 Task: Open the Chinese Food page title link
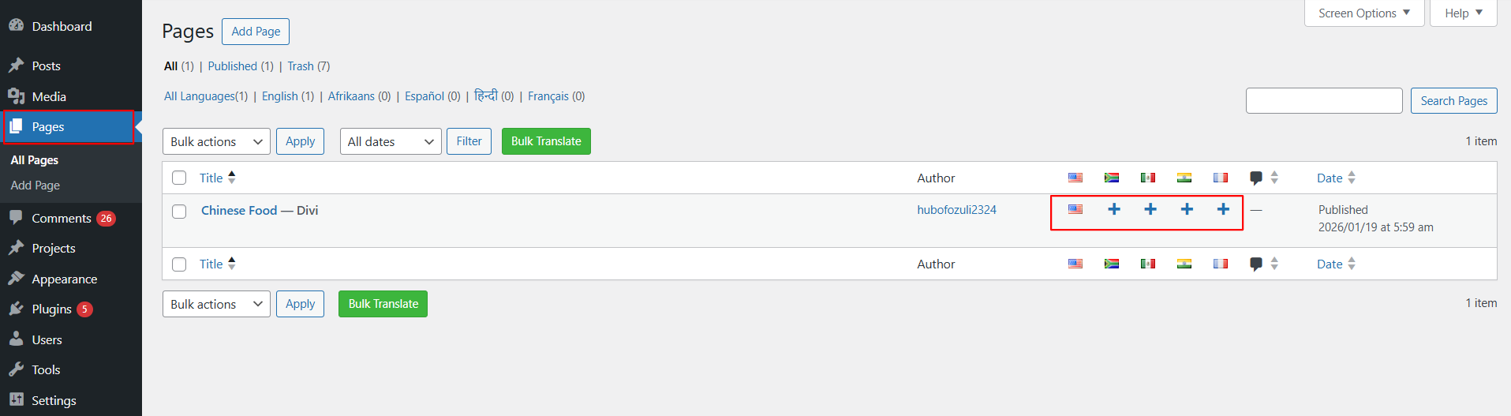[239, 211]
